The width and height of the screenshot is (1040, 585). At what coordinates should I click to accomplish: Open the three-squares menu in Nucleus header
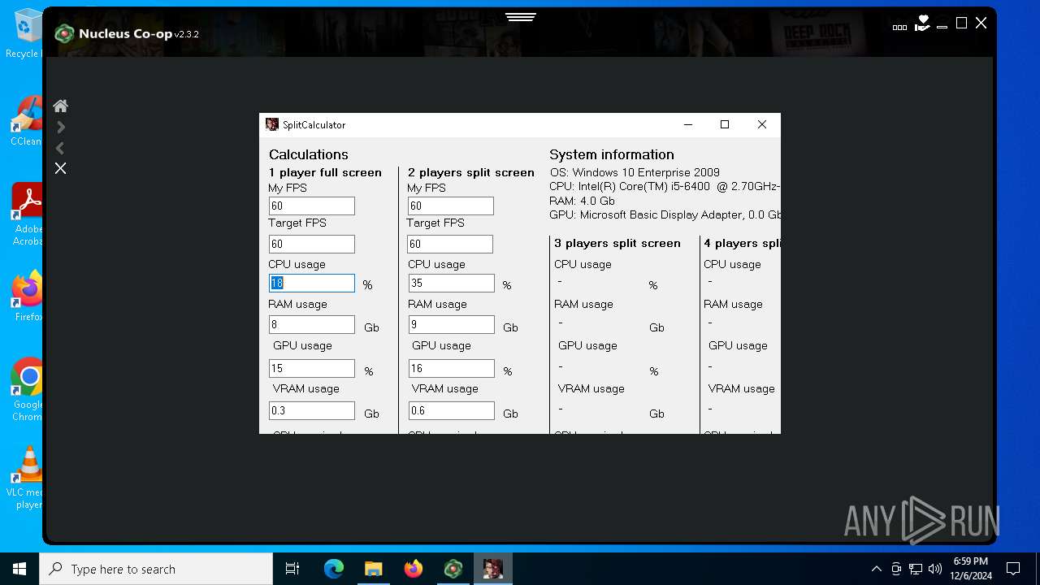tap(899, 27)
